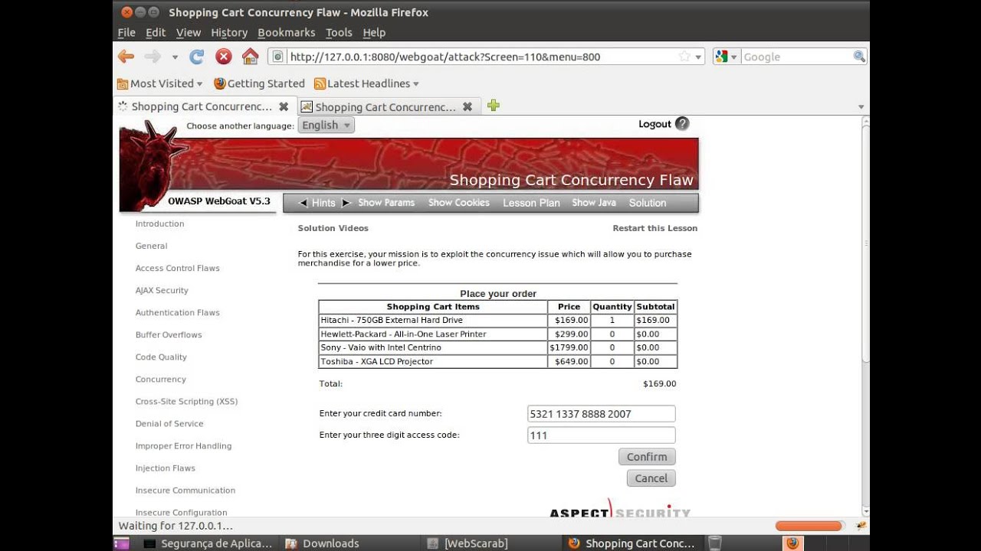This screenshot has width=981, height=551.
Task: Confirm the order
Action: tap(647, 457)
